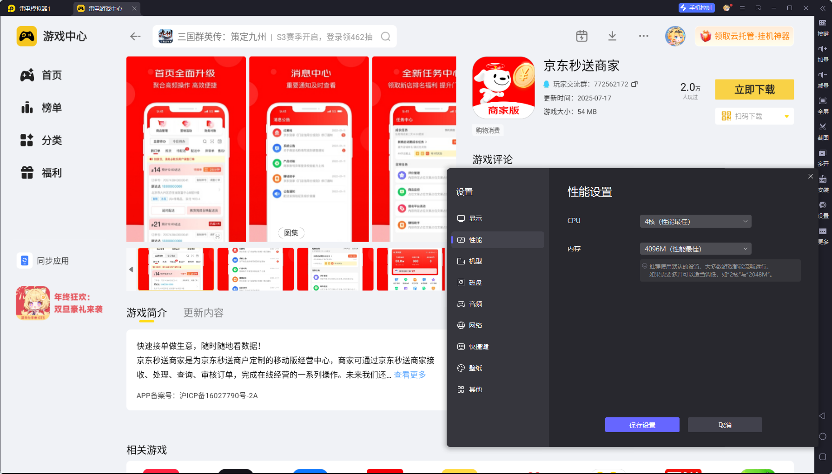832x474 pixels.
Task: Select 性能 in settings menu
Action: 498,240
